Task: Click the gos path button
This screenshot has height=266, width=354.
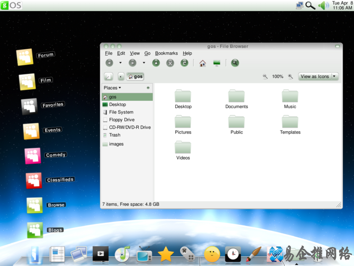Action: (x=135, y=76)
